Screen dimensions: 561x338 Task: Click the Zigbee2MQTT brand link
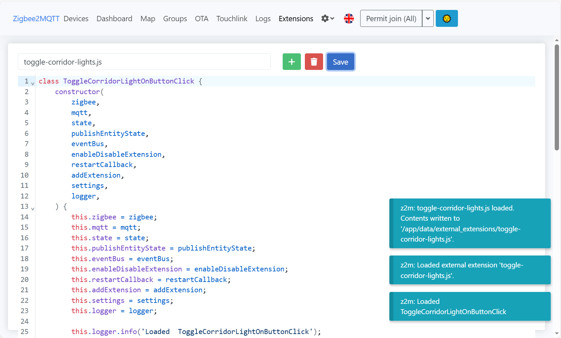click(36, 19)
